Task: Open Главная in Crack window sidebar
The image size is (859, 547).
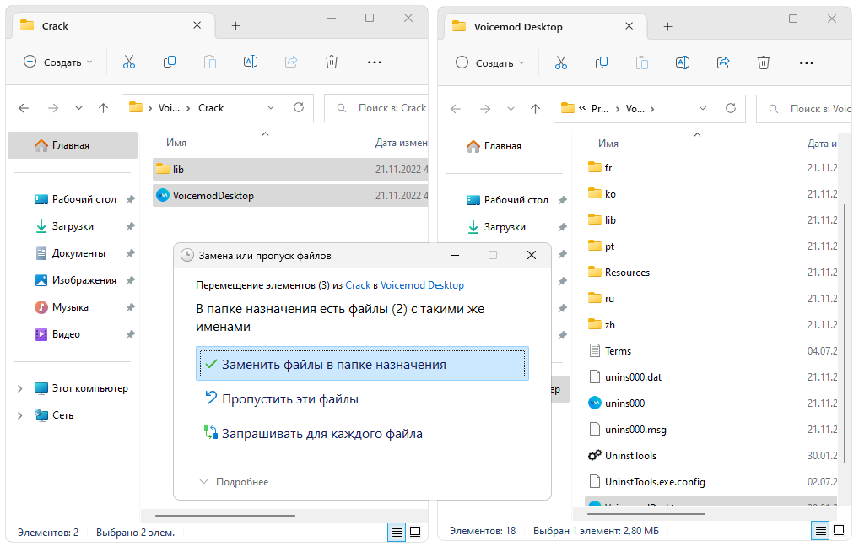Action: (73, 145)
